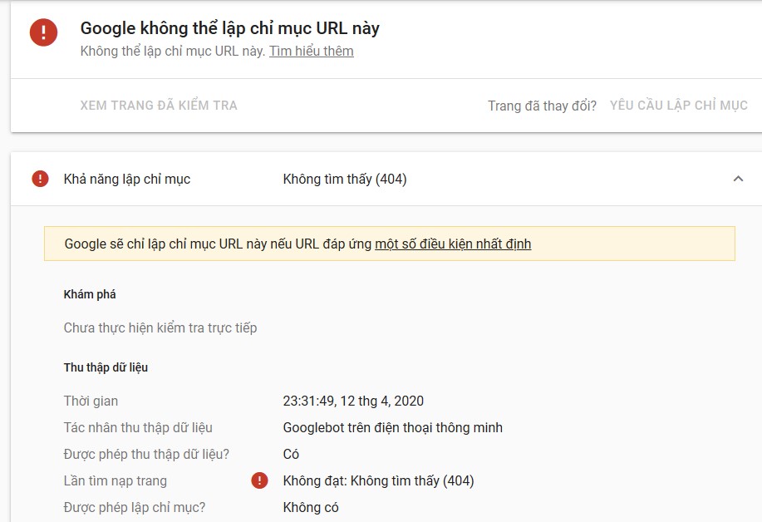Click the red error icon beside Lần tìm nạp trang
The width and height of the screenshot is (762, 522).
[x=259, y=480]
